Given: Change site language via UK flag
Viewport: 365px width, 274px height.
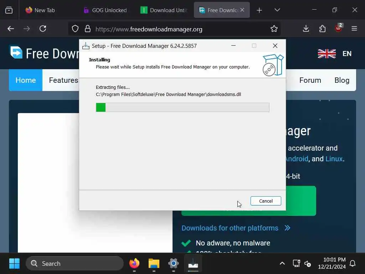Looking at the screenshot, I should click(327, 54).
